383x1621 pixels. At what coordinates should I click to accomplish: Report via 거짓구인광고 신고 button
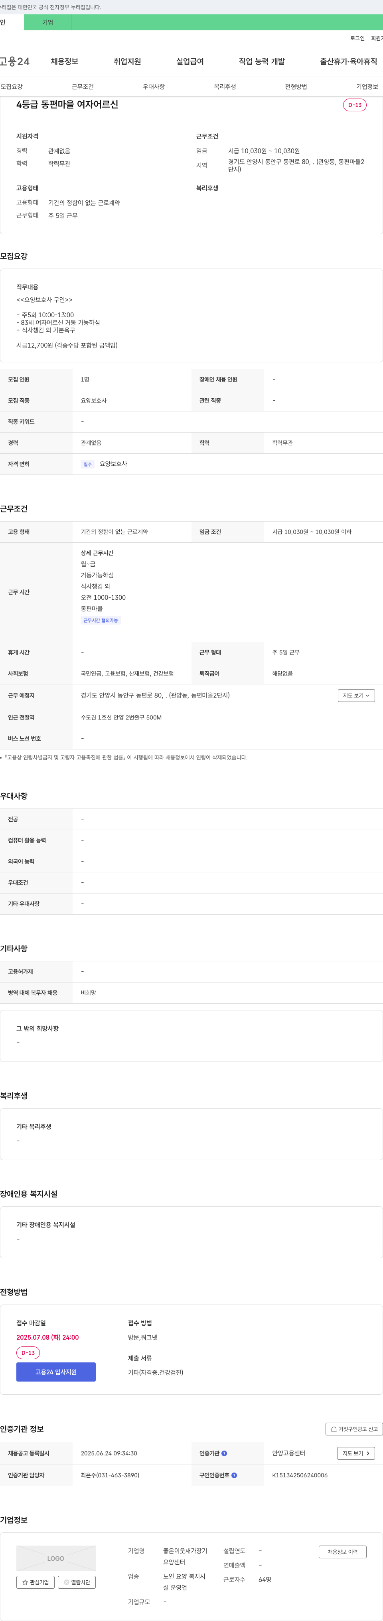353,1428
